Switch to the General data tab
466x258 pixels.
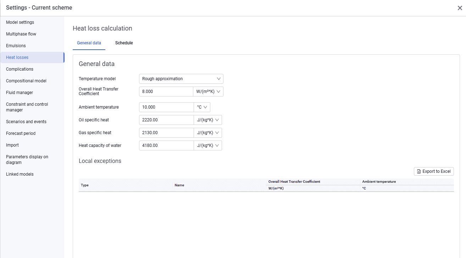pos(89,43)
